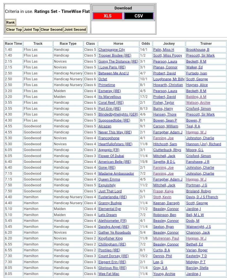227x278 pixels.
Task: Download ratings as XLS file
Action: coord(108,16)
